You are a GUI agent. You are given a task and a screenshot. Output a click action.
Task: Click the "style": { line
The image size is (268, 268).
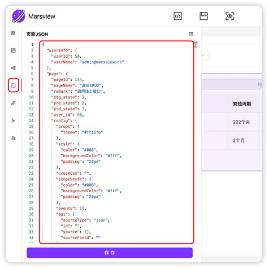68,144
